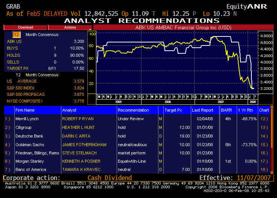Select row number 1 for Merrill Lynch
The width and height of the screenshot is (277, 198).
[x=8, y=119]
